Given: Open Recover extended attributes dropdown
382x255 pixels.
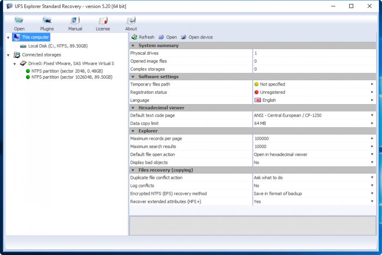Looking at the screenshot, I should [x=372, y=201].
